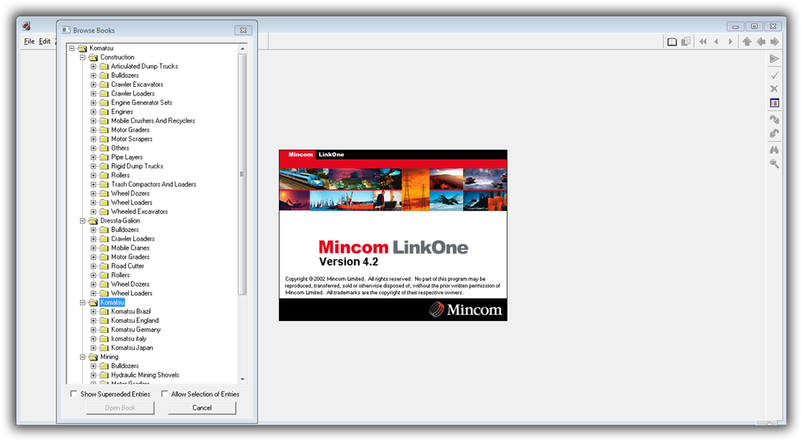Select Komatsu Brazil entry
802x441 pixels.
click(x=131, y=311)
